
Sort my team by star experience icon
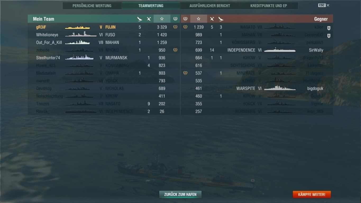click(162, 19)
